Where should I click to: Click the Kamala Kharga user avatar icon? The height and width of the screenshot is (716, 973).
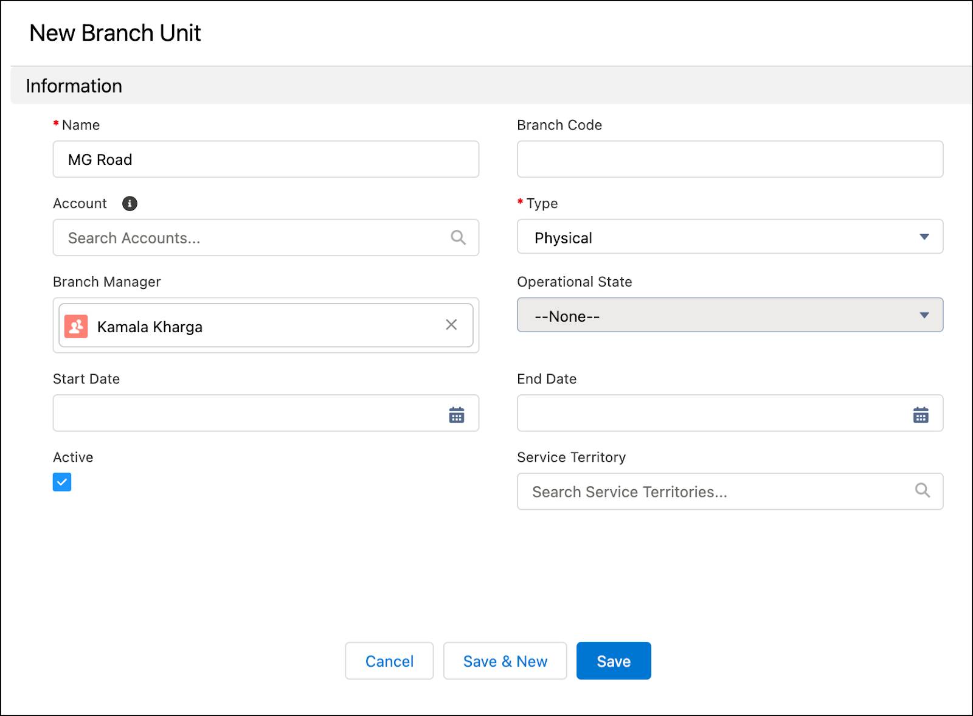77,327
